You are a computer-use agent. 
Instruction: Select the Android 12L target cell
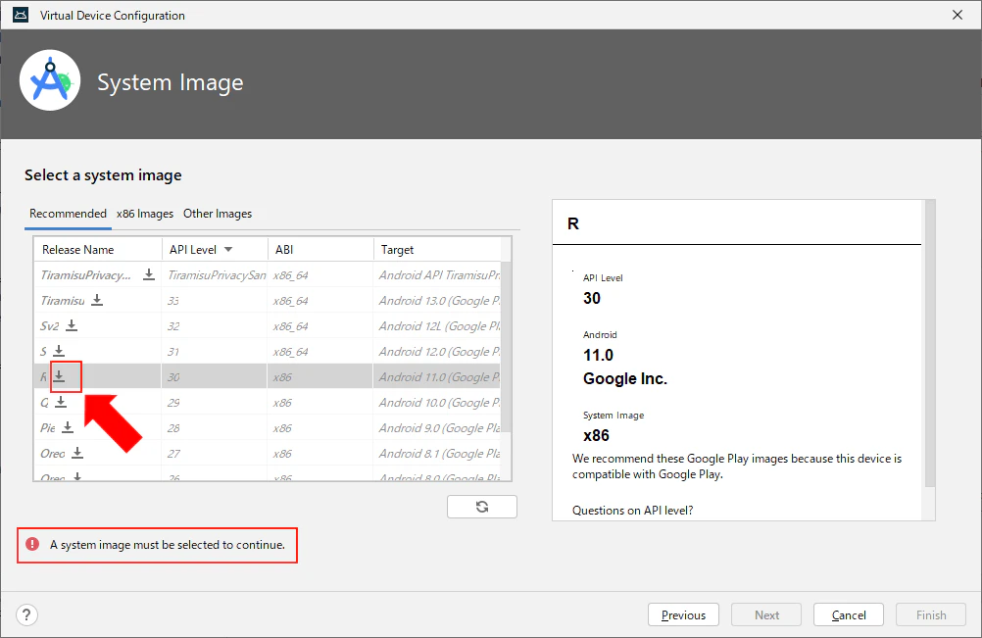coord(439,326)
